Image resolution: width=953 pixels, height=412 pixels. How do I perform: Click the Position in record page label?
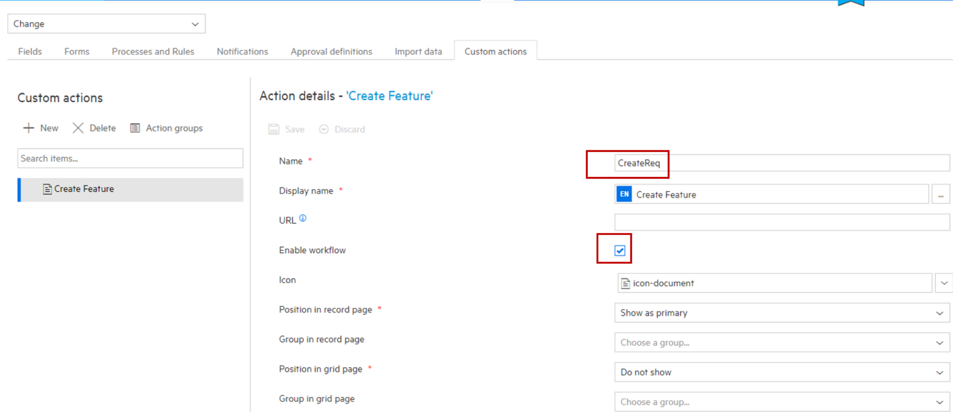(x=325, y=310)
